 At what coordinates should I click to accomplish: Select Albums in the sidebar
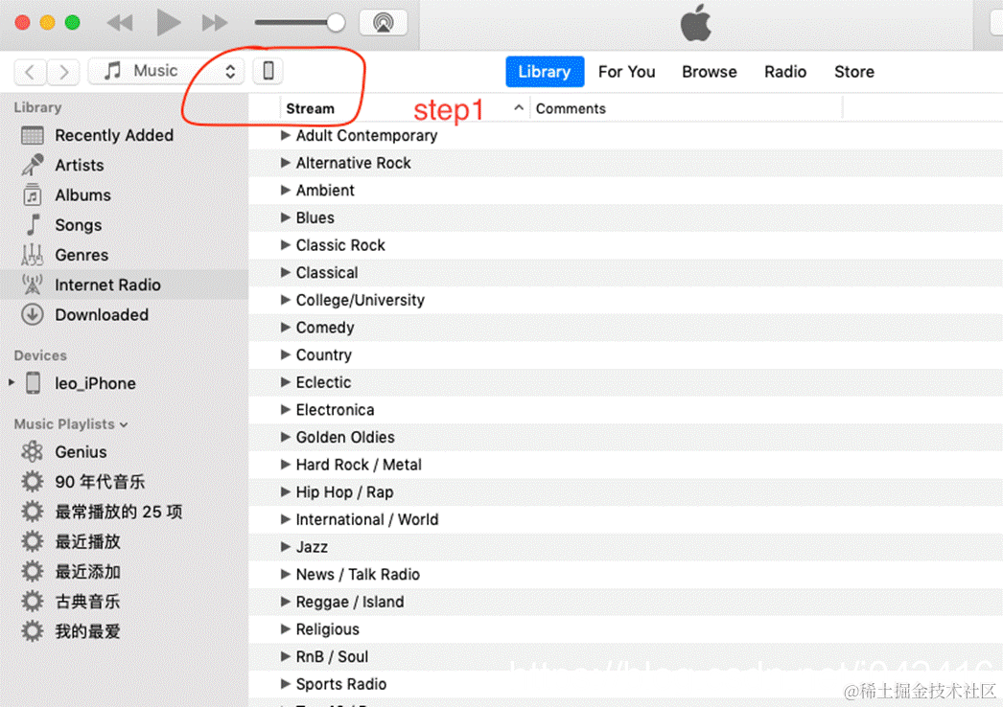124,195
